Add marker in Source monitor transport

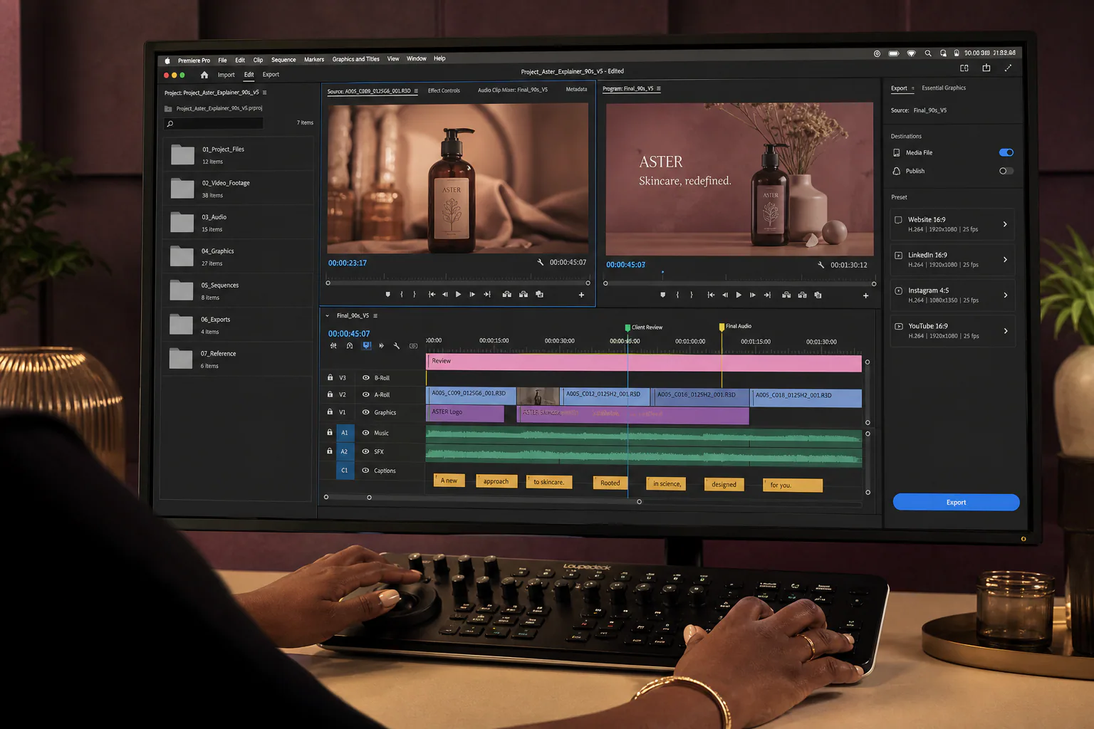click(387, 294)
